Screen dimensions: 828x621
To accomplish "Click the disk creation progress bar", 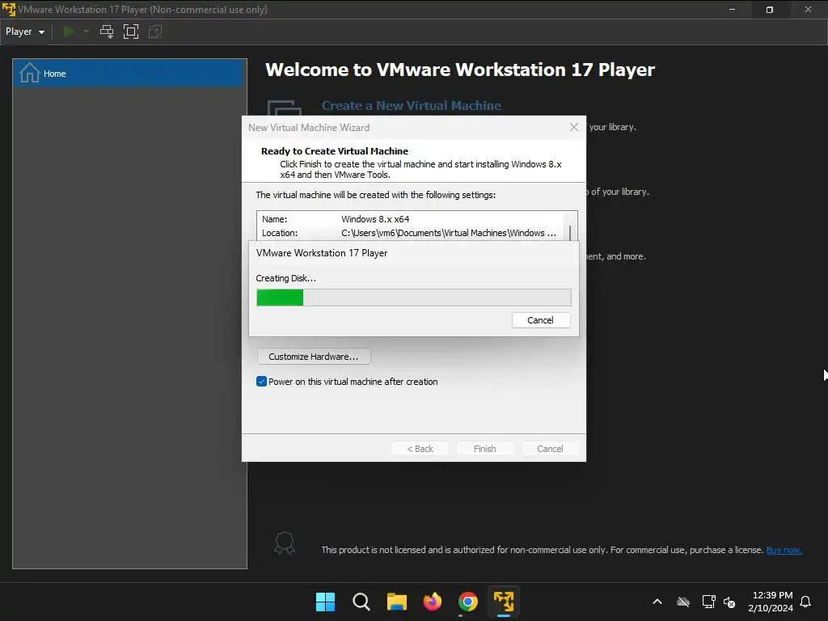I will (413, 298).
